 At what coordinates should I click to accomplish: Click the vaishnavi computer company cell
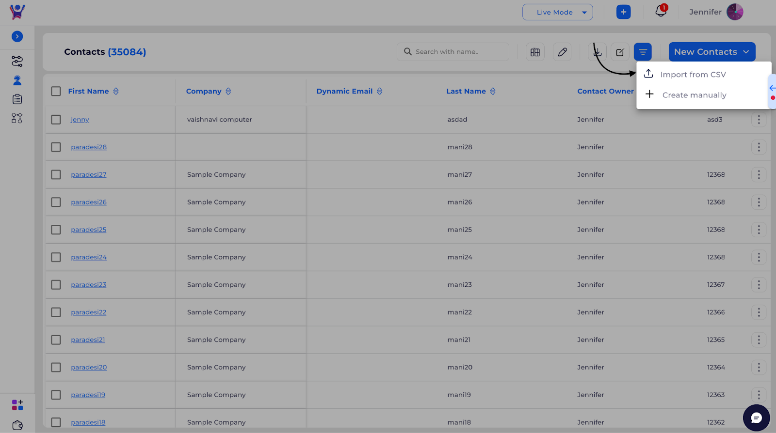click(x=220, y=119)
